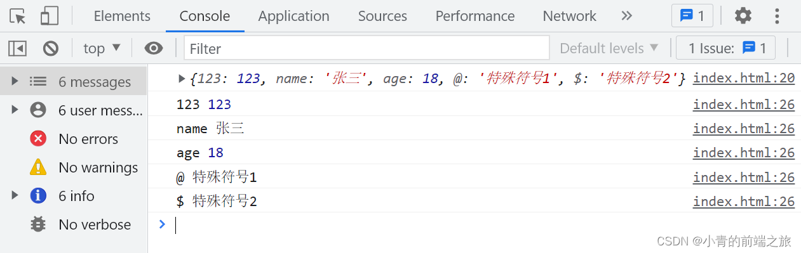
Task: Open index.html:26 link on @ row
Action: [x=744, y=177]
